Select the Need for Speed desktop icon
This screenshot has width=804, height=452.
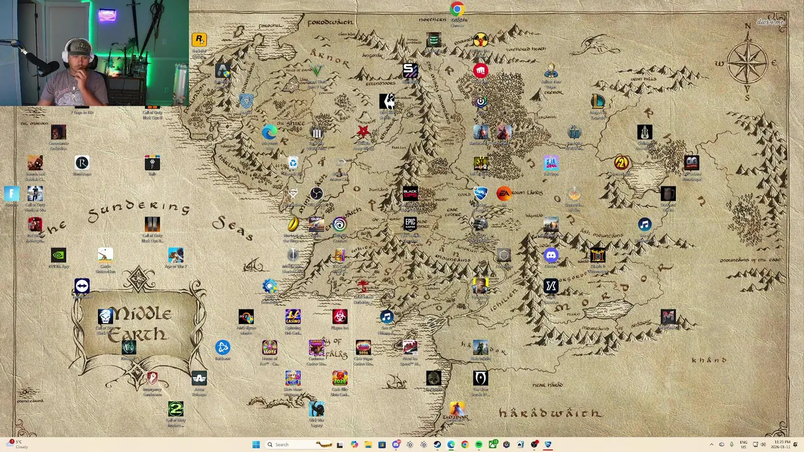410,347
